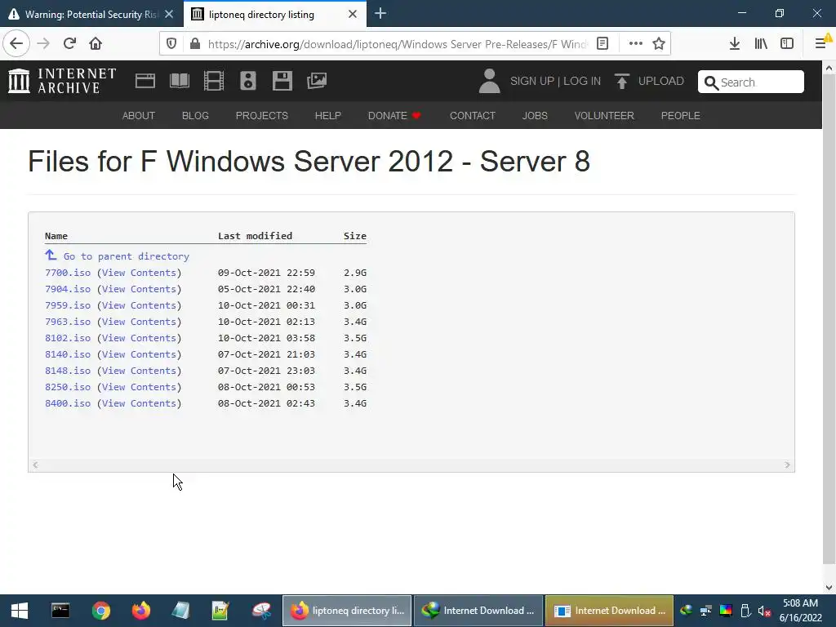Image resolution: width=836 pixels, height=627 pixels.
Task: Click the muted volume tray icon
Action: pyautogui.click(x=764, y=611)
